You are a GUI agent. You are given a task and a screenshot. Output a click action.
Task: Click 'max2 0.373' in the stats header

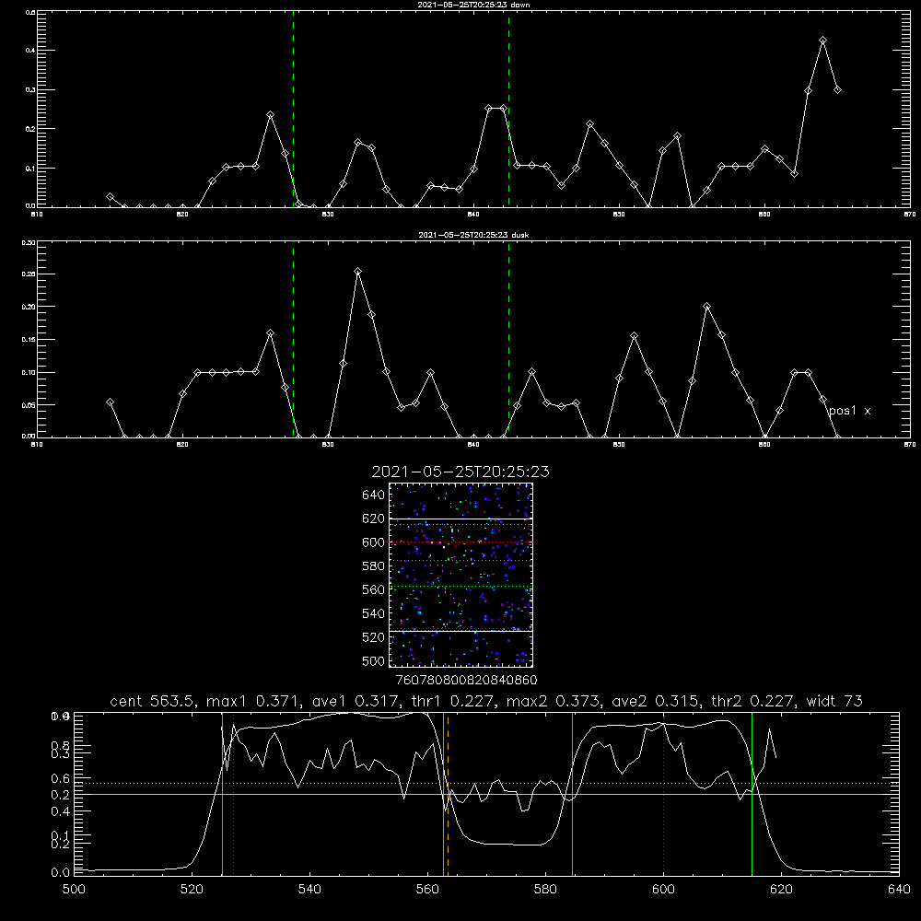(x=554, y=701)
